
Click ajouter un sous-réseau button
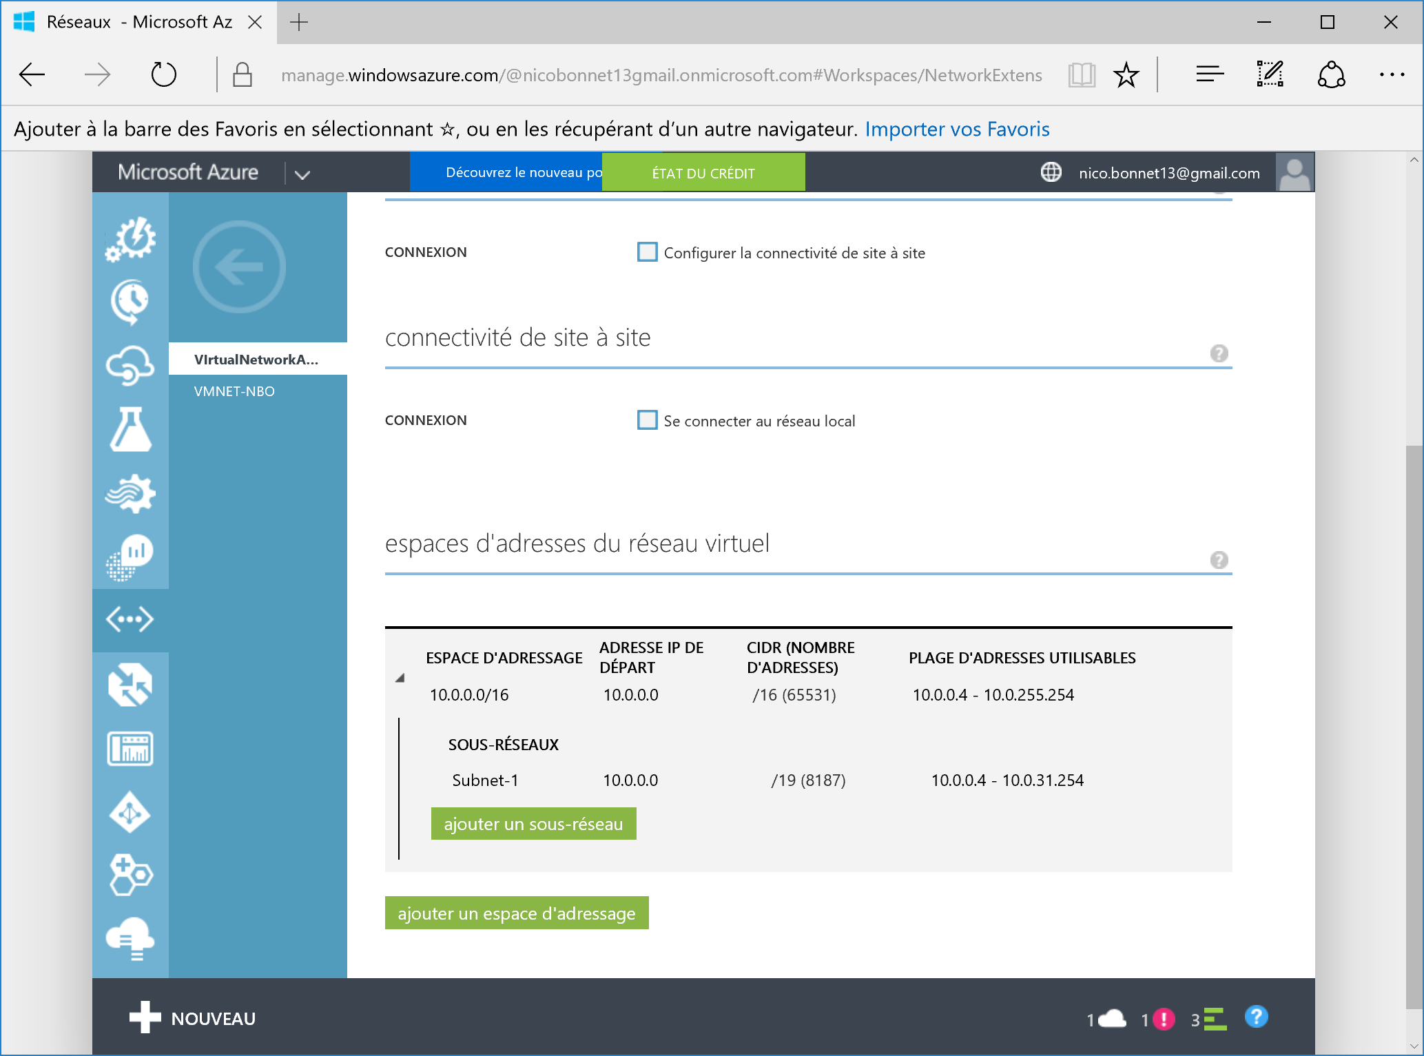(x=533, y=824)
